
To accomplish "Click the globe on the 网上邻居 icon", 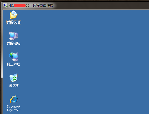I will pyautogui.click(x=11, y=55).
